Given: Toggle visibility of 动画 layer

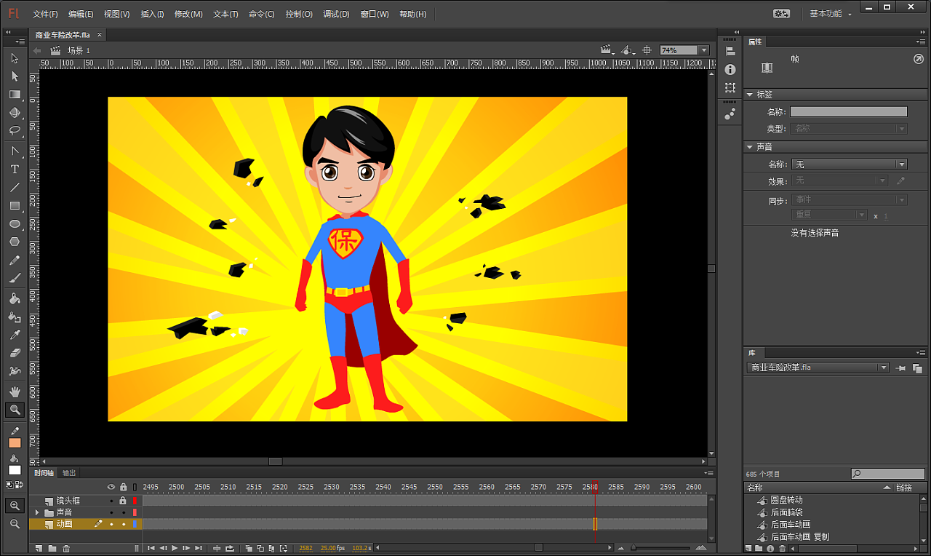Looking at the screenshot, I should 111,525.
